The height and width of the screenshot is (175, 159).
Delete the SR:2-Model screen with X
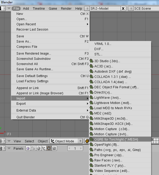[x=123, y=8]
